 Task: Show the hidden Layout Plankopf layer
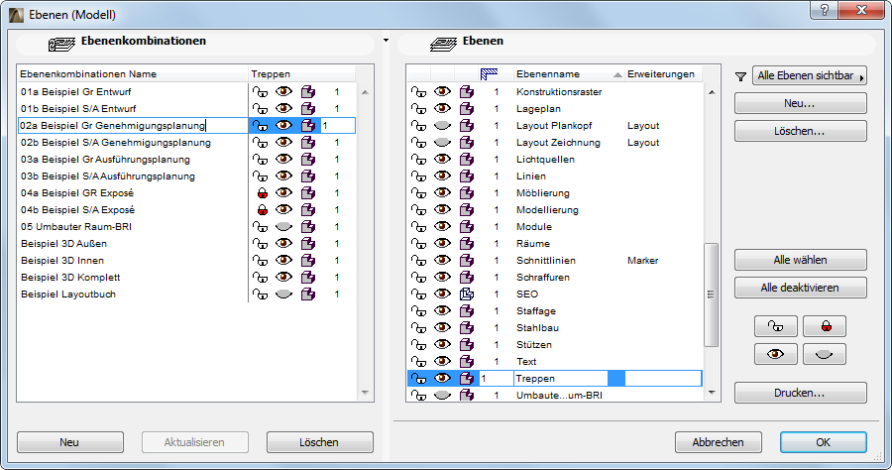442,125
